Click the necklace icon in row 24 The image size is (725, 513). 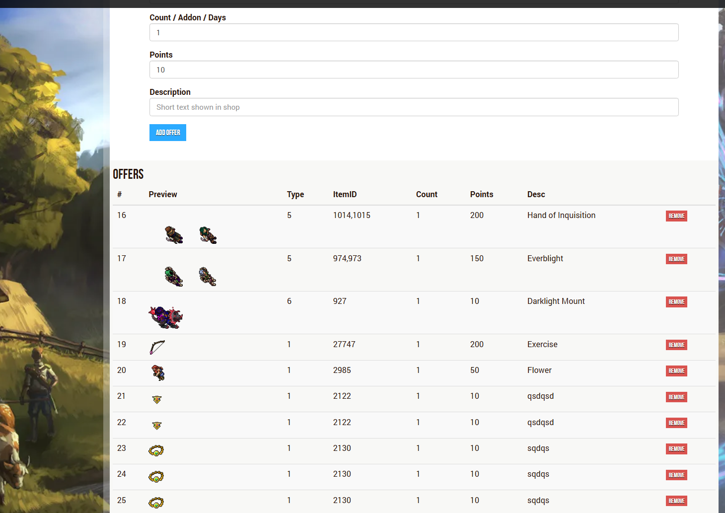click(x=156, y=477)
